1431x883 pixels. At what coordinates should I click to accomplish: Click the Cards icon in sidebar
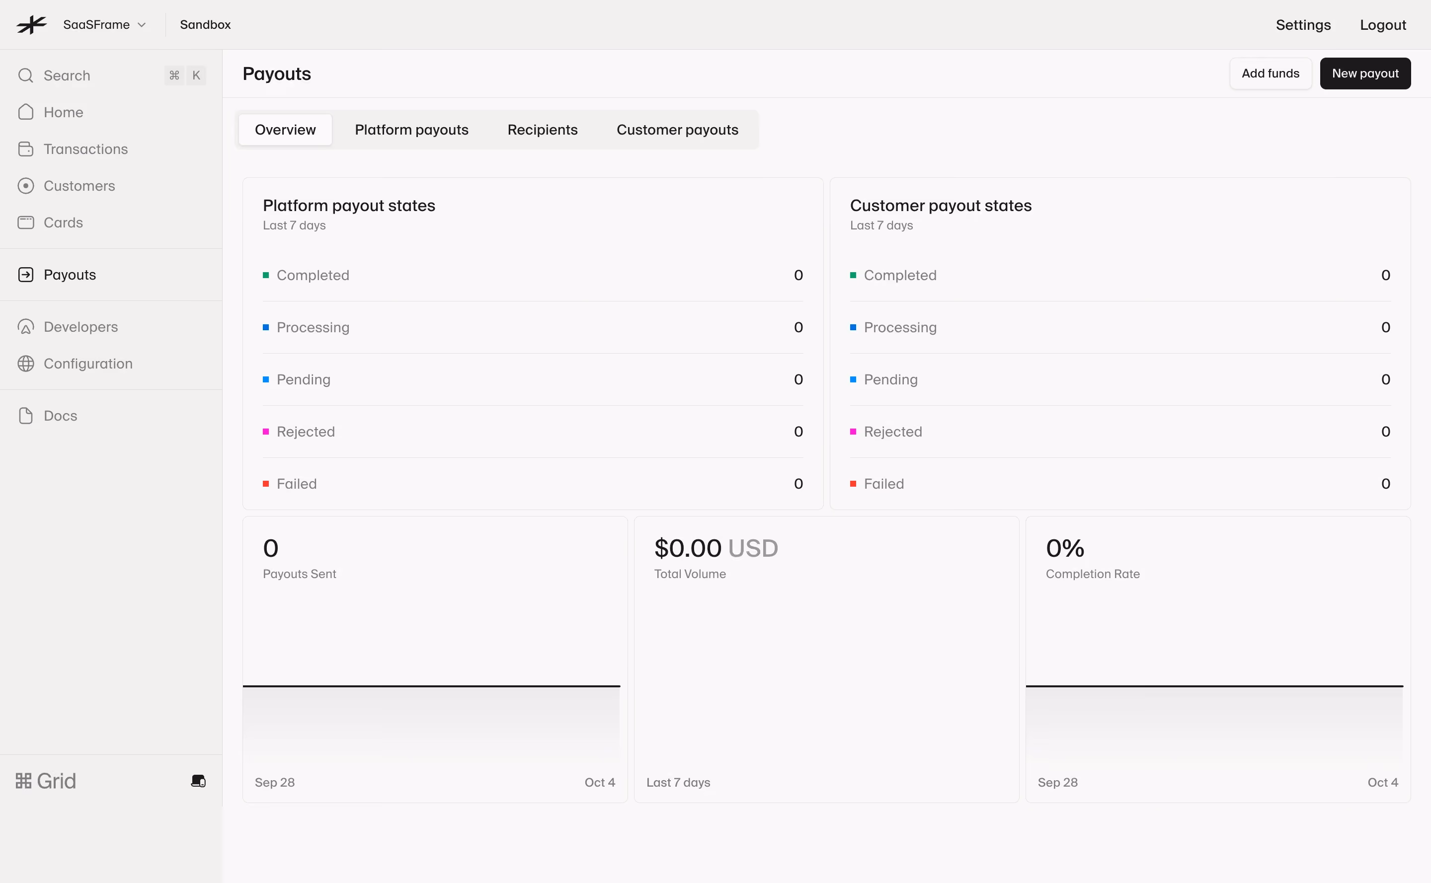26,222
